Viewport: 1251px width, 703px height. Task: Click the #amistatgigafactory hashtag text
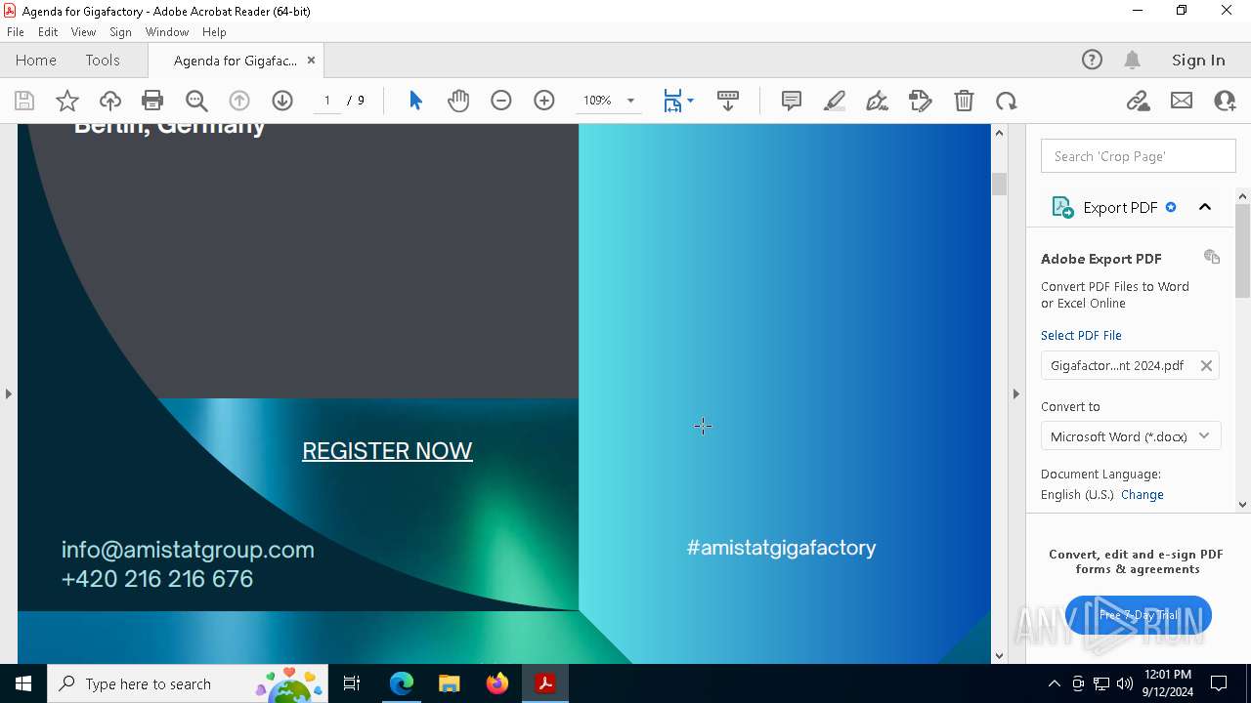pyautogui.click(x=781, y=548)
